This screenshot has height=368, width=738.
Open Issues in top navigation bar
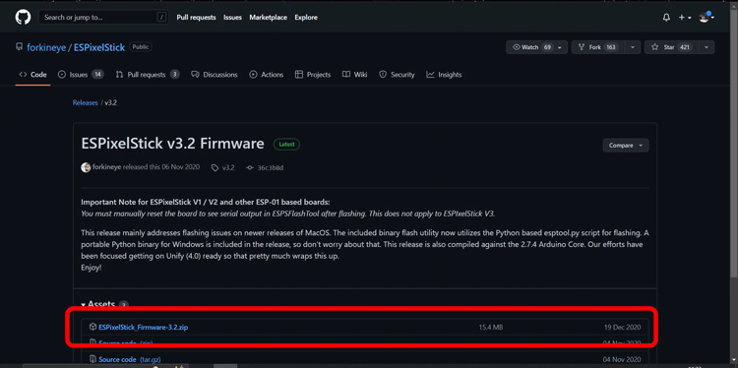tap(232, 18)
